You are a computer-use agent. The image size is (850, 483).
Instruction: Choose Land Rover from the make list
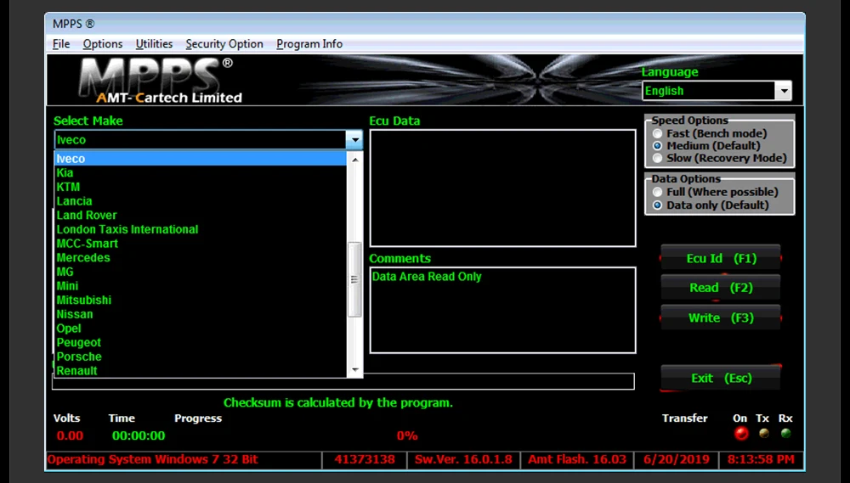coord(201,215)
